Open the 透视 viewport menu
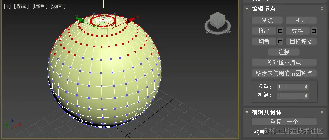The height and width of the screenshot is (140, 329). pos(21,6)
